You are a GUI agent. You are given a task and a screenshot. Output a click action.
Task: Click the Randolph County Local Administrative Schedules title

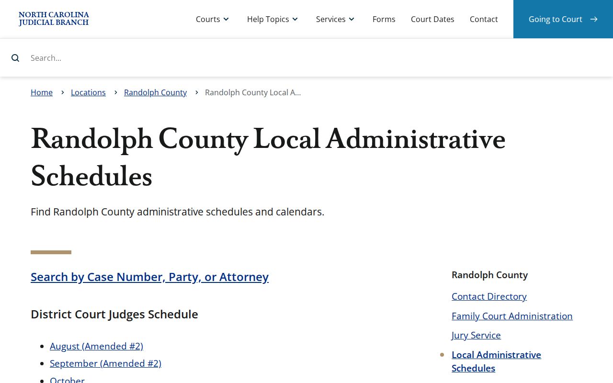pyautogui.click(x=268, y=158)
